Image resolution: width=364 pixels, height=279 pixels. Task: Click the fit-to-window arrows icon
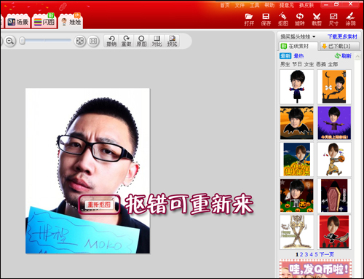click(80, 41)
